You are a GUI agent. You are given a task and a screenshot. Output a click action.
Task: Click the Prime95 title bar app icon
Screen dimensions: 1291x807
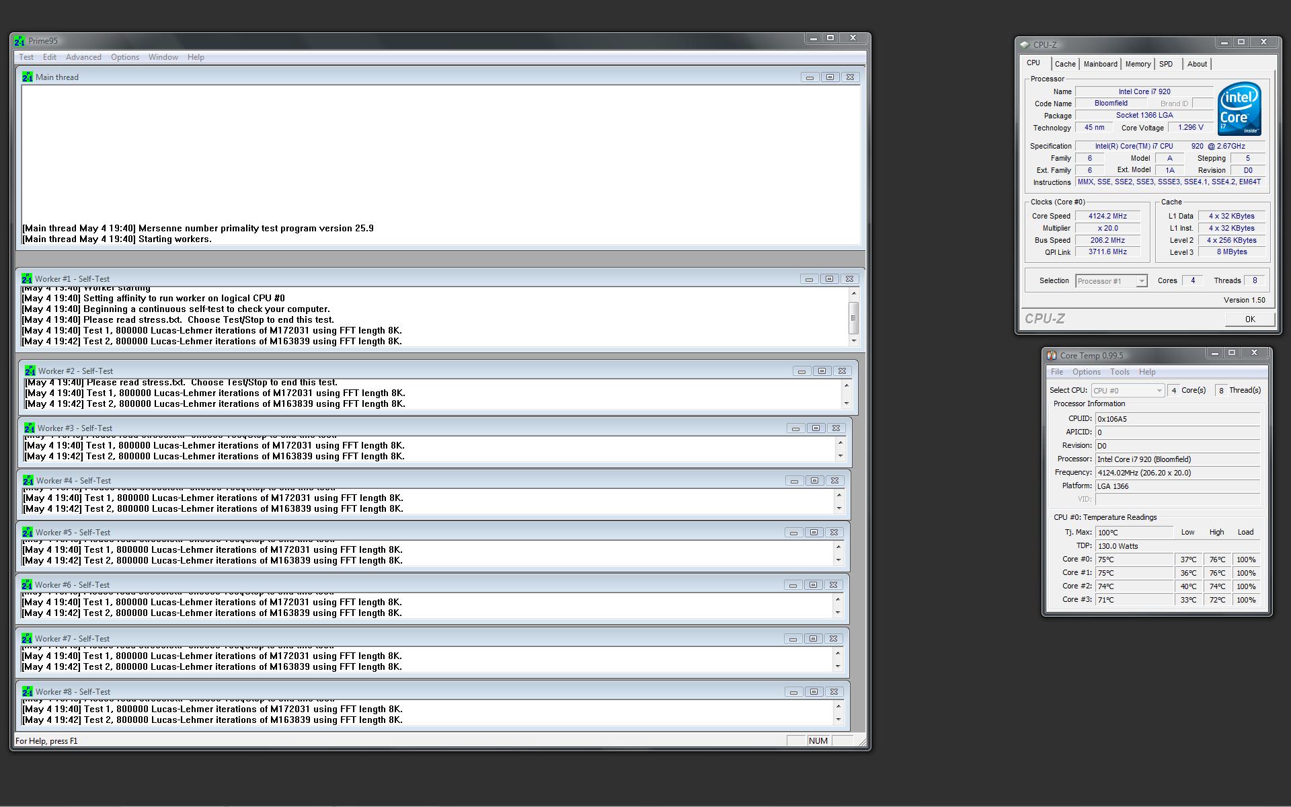[19, 41]
